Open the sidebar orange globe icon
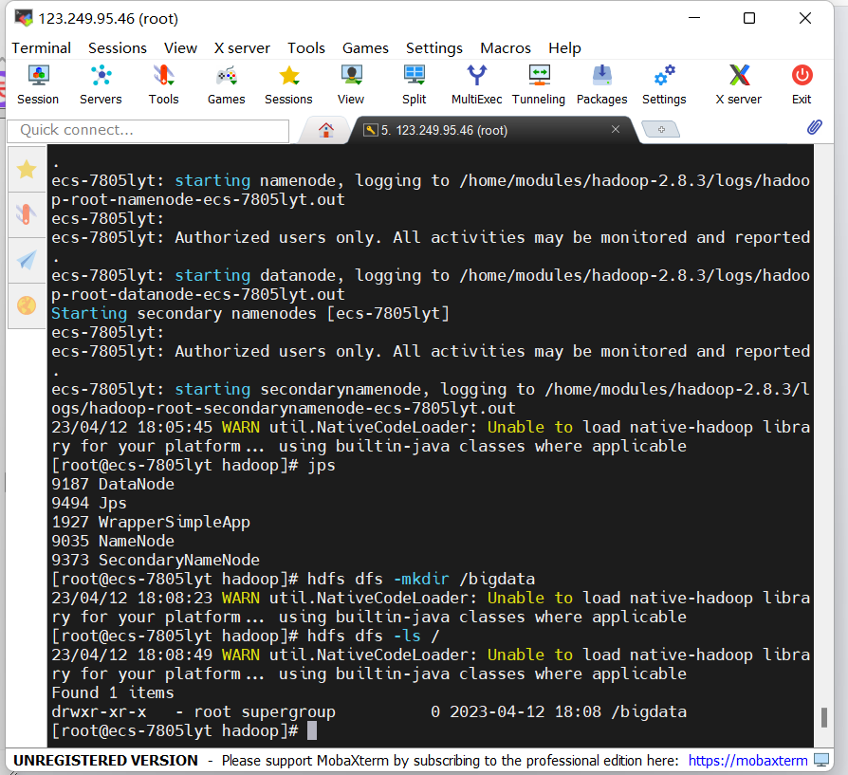This screenshot has height=775, width=848. (27, 305)
